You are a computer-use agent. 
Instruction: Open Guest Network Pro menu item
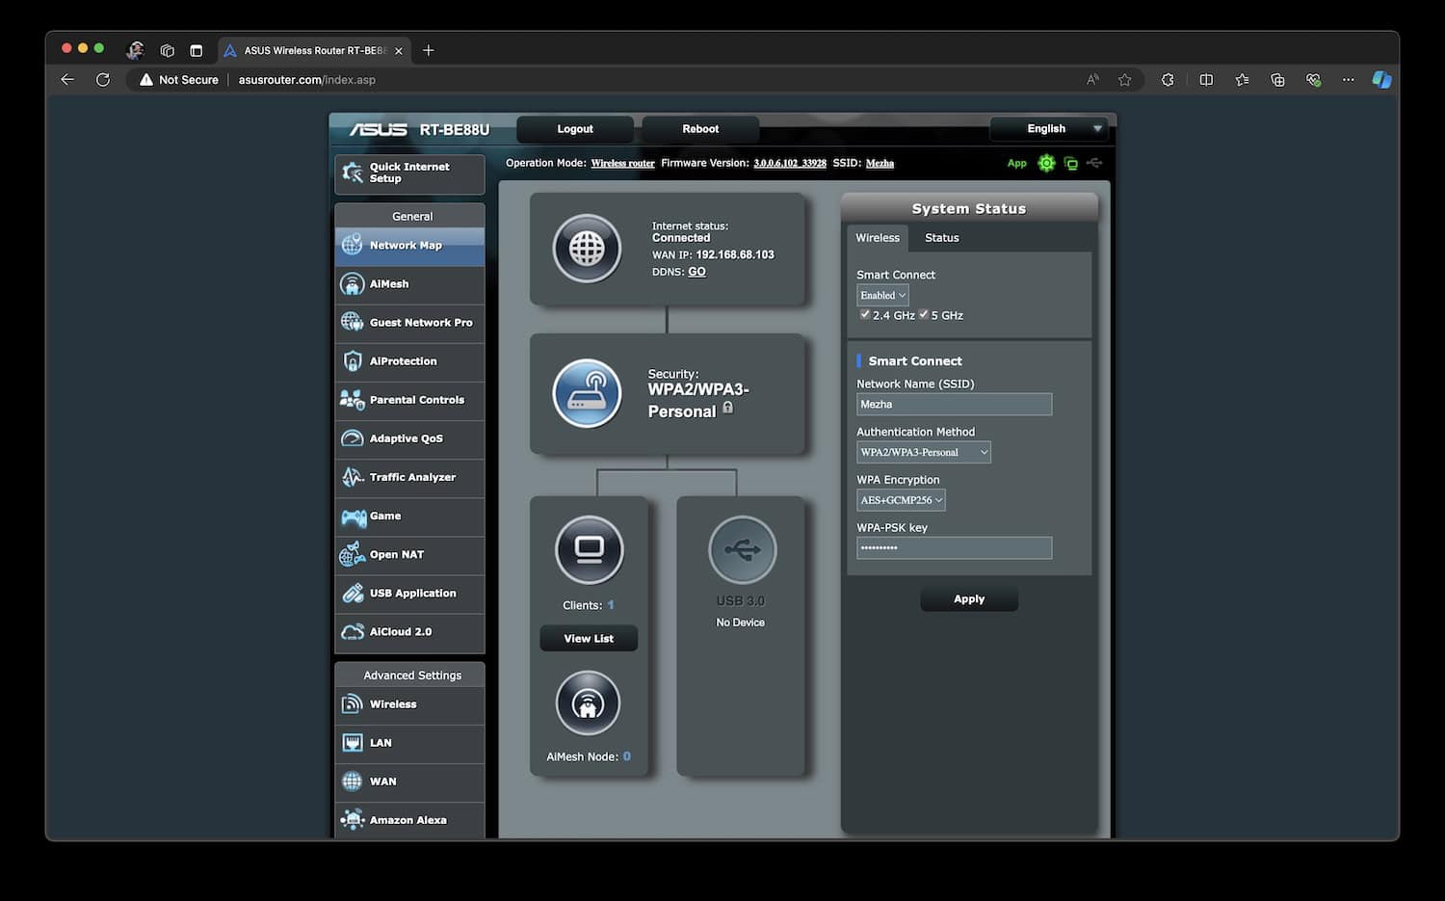(409, 323)
